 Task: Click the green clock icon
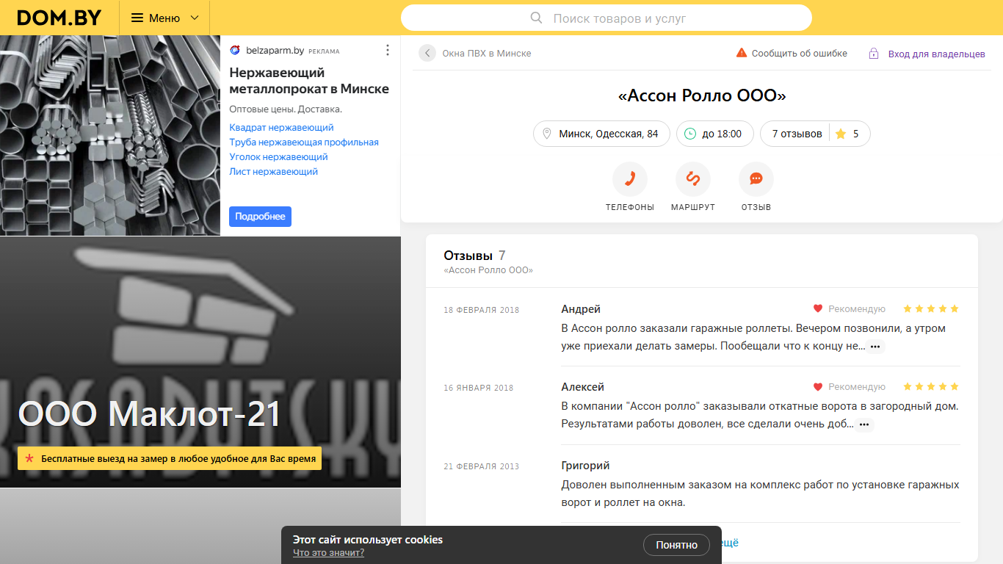pyautogui.click(x=690, y=134)
